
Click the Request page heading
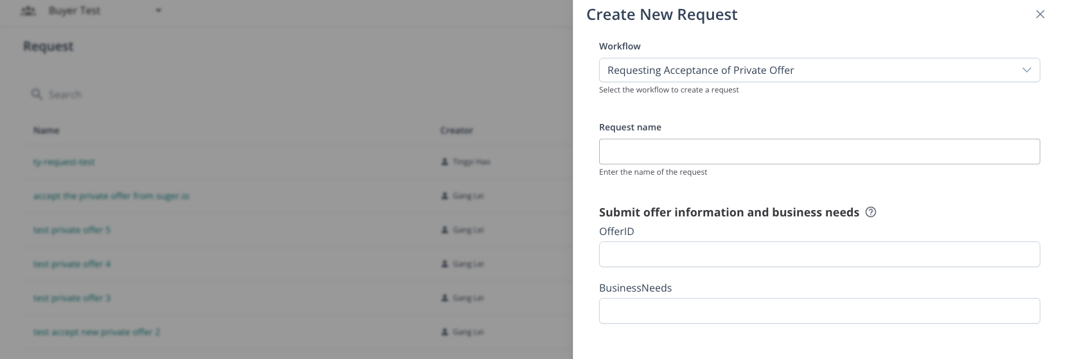pyautogui.click(x=48, y=46)
